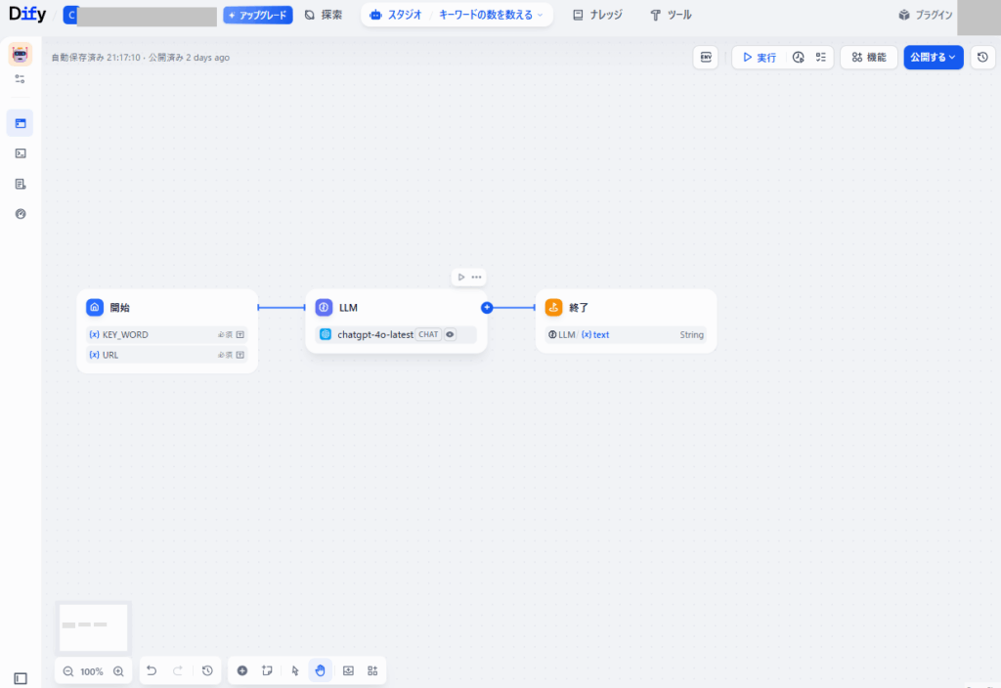Activate the hand/pan mode tool
This screenshot has width=1001, height=688.
[320, 670]
